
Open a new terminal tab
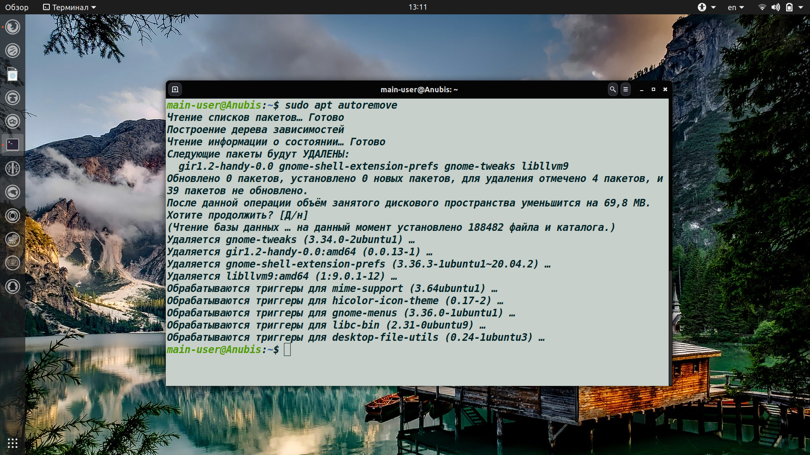click(x=175, y=89)
